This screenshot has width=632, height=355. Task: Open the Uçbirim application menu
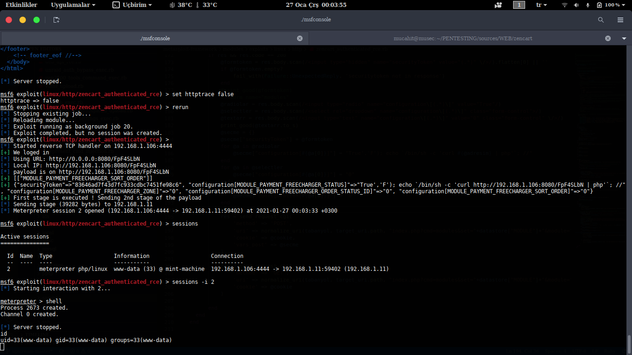coord(132,5)
